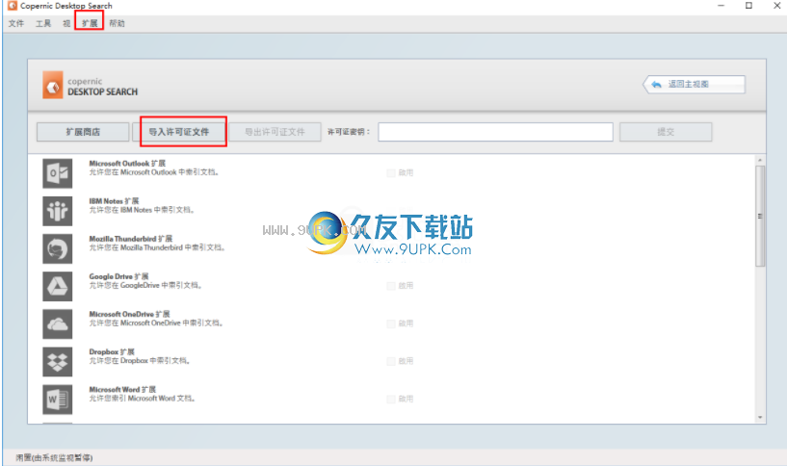The image size is (787, 466).
Task: Enable the Microsoft Word extension checkbox
Action: coord(391,399)
